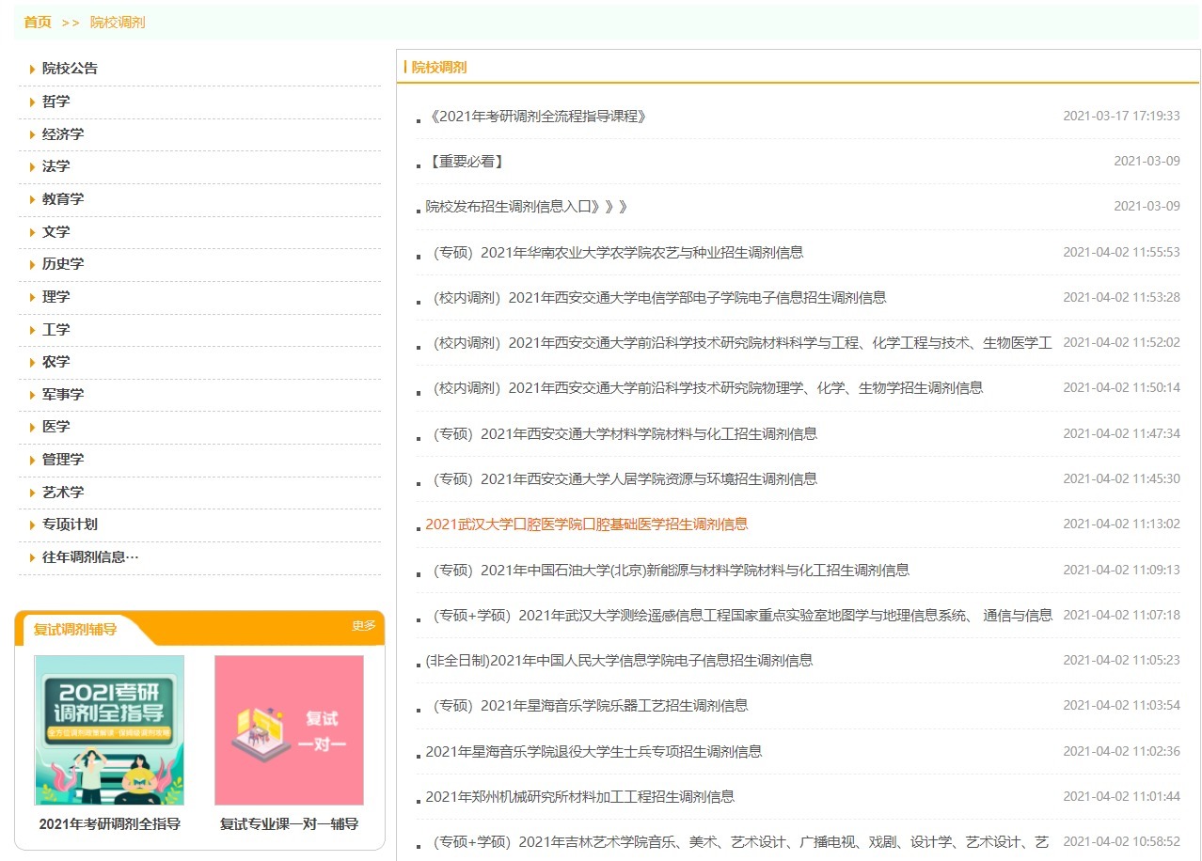Click the 院校公告 arrow icon
Viewport: 1202px width, 861px height.
point(32,69)
